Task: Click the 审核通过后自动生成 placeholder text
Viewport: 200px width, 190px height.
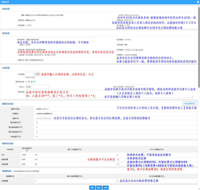Action: 44,118
